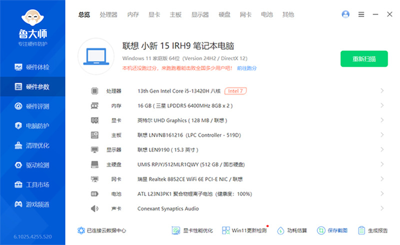400x245 pixels.
Task: Click the 功耗估算 droplet icon
Action: pyautogui.click(x=280, y=230)
